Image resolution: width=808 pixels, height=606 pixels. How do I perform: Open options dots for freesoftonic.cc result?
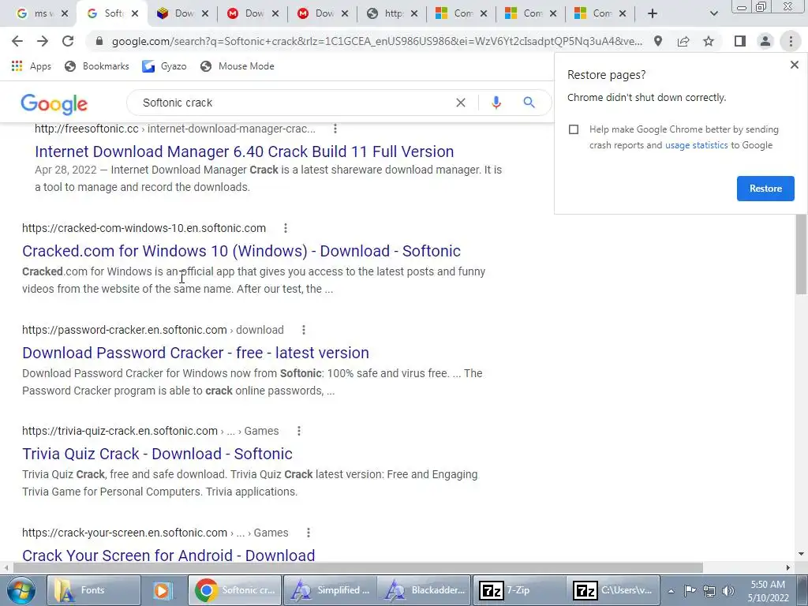tap(335, 129)
